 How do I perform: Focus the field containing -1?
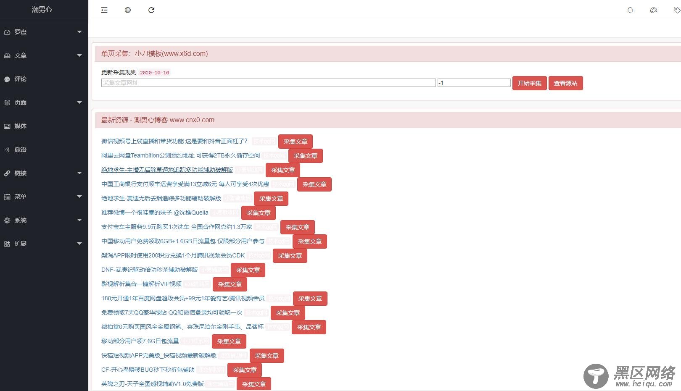[474, 83]
